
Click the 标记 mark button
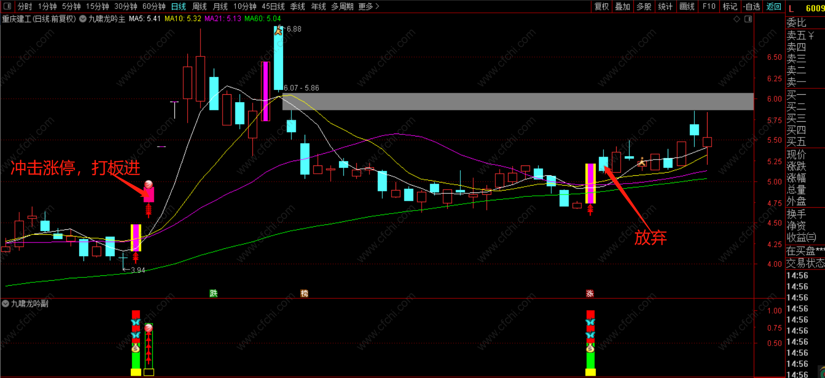[x=730, y=6]
